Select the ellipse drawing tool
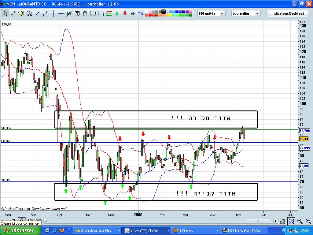 point(101,13)
